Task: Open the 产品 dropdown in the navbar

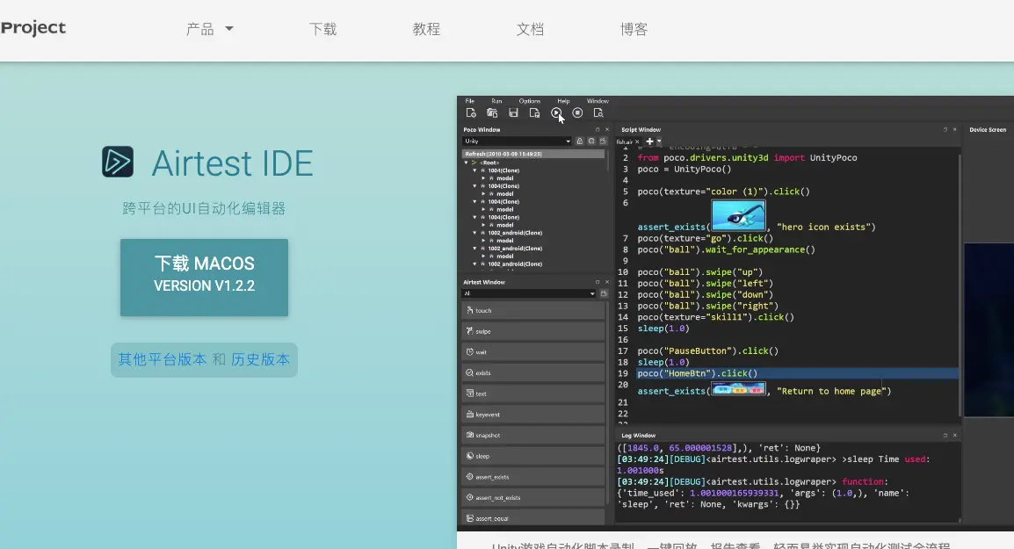Action: pyautogui.click(x=209, y=29)
